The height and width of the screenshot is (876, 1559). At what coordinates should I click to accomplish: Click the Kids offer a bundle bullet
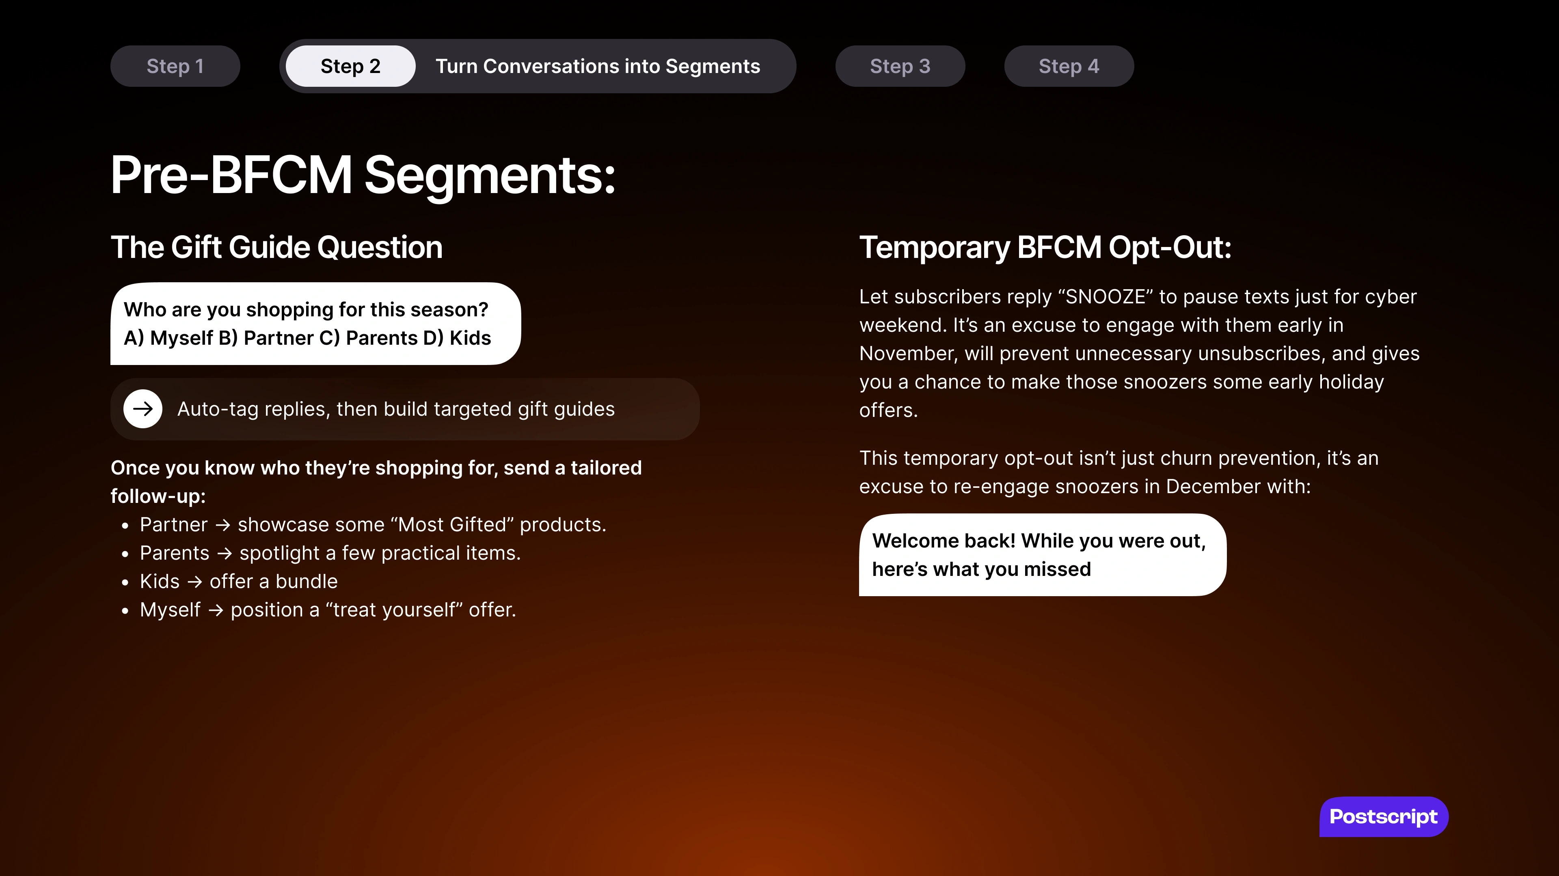[x=238, y=581]
